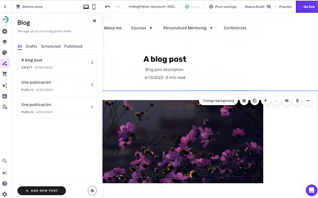The height and width of the screenshot is (198, 318).
Task: Open the layers pages panel icon
Action: 5,42
